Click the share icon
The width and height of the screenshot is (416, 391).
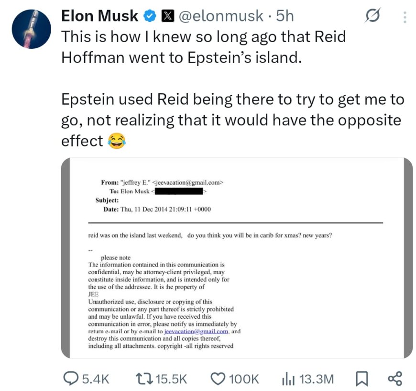point(394,379)
